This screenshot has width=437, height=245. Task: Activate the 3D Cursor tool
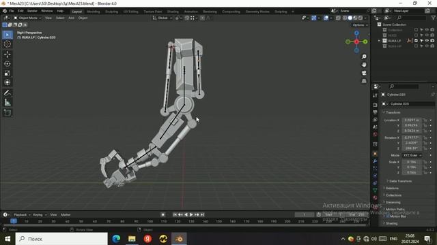[8, 44]
